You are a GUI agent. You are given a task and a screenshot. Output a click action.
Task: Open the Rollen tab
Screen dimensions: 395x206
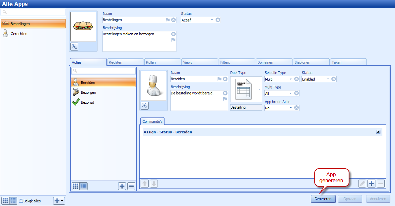(x=163, y=62)
